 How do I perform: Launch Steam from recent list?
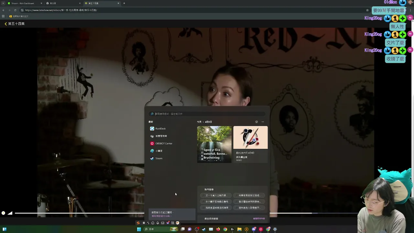(171, 158)
